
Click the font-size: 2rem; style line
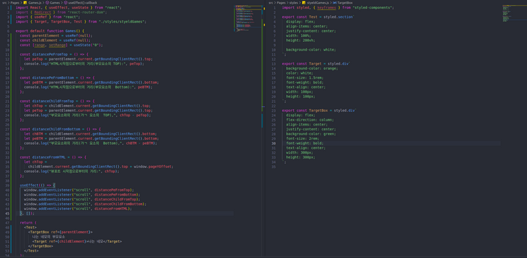coord(303,139)
